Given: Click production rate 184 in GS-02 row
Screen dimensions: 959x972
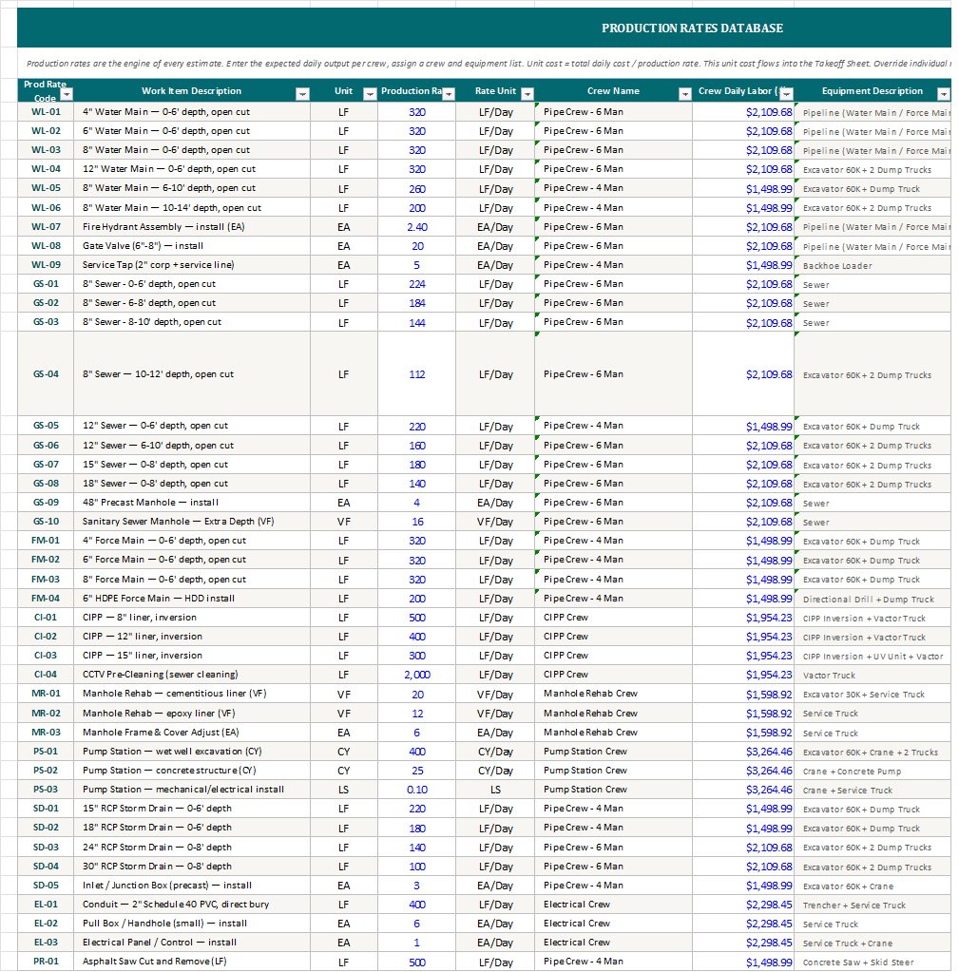Looking at the screenshot, I should pyautogui.click(x=416, y=303).
